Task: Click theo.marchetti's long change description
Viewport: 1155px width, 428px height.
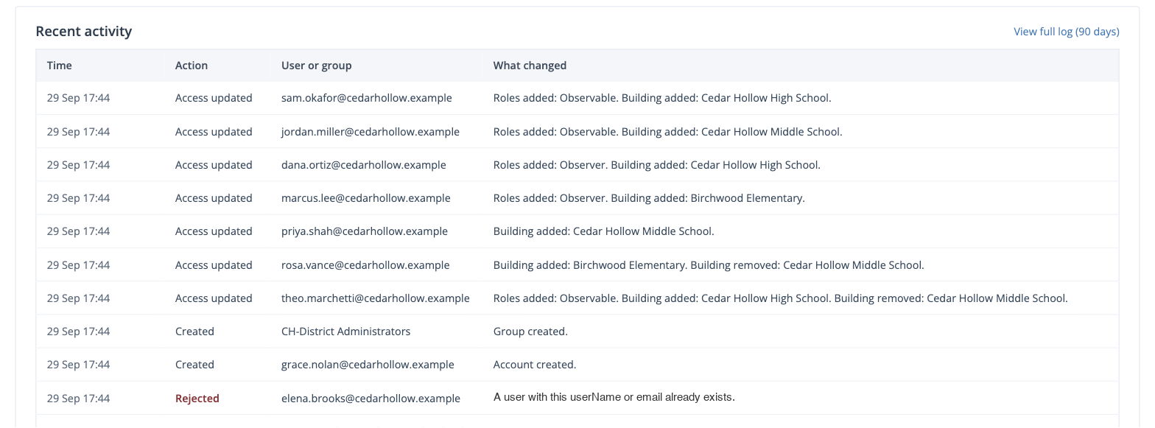Action: click(x=781, y=298)
